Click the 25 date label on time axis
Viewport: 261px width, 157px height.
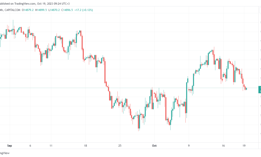coord(120,146)
